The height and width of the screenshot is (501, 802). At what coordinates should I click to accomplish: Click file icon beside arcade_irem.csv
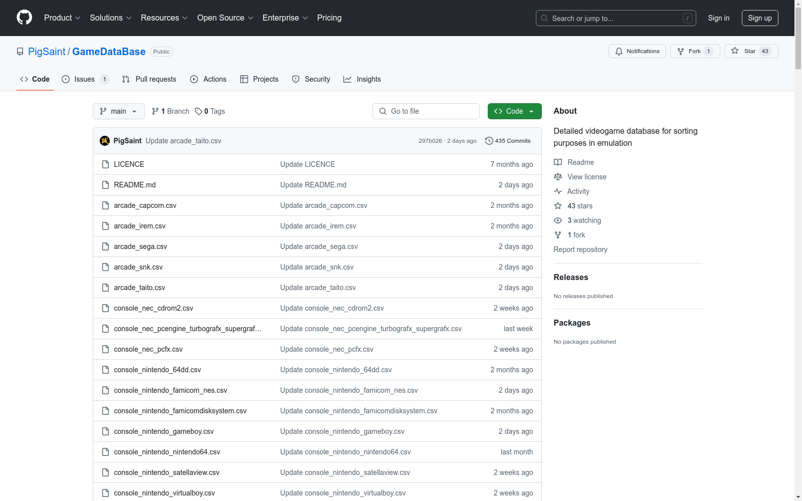(x=105, y=226)
